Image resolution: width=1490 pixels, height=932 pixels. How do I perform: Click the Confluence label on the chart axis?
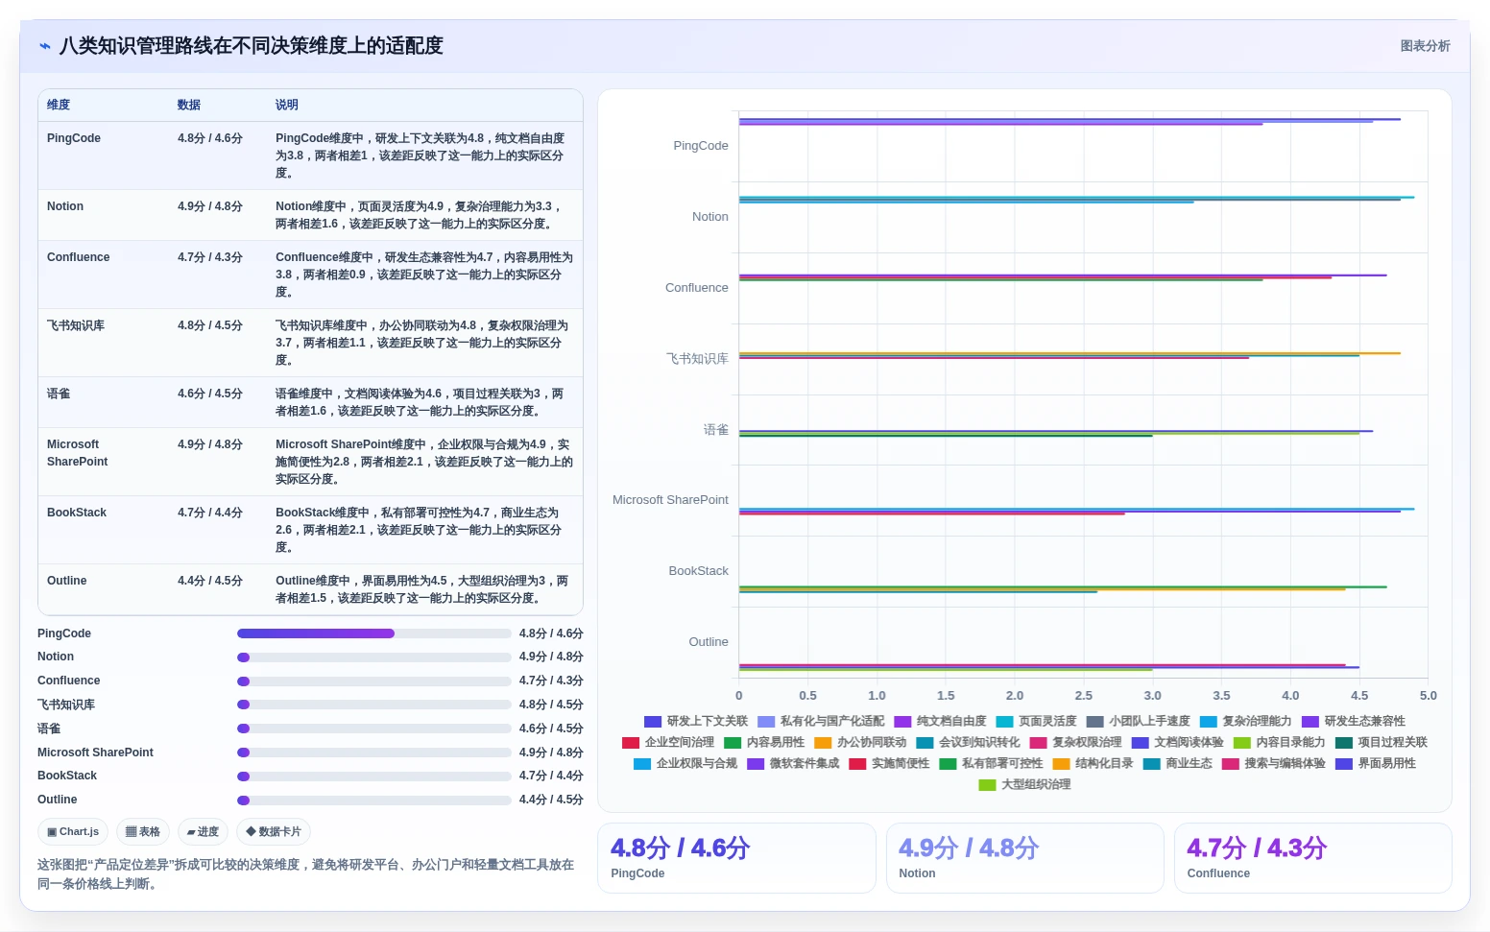click(697, 288)
